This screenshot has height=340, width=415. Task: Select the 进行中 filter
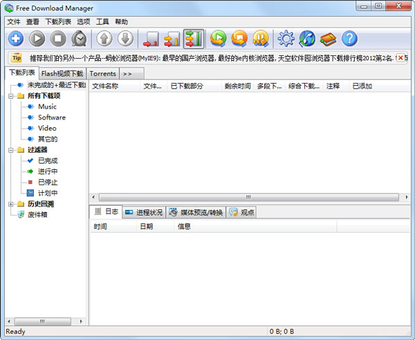(48, 171)
